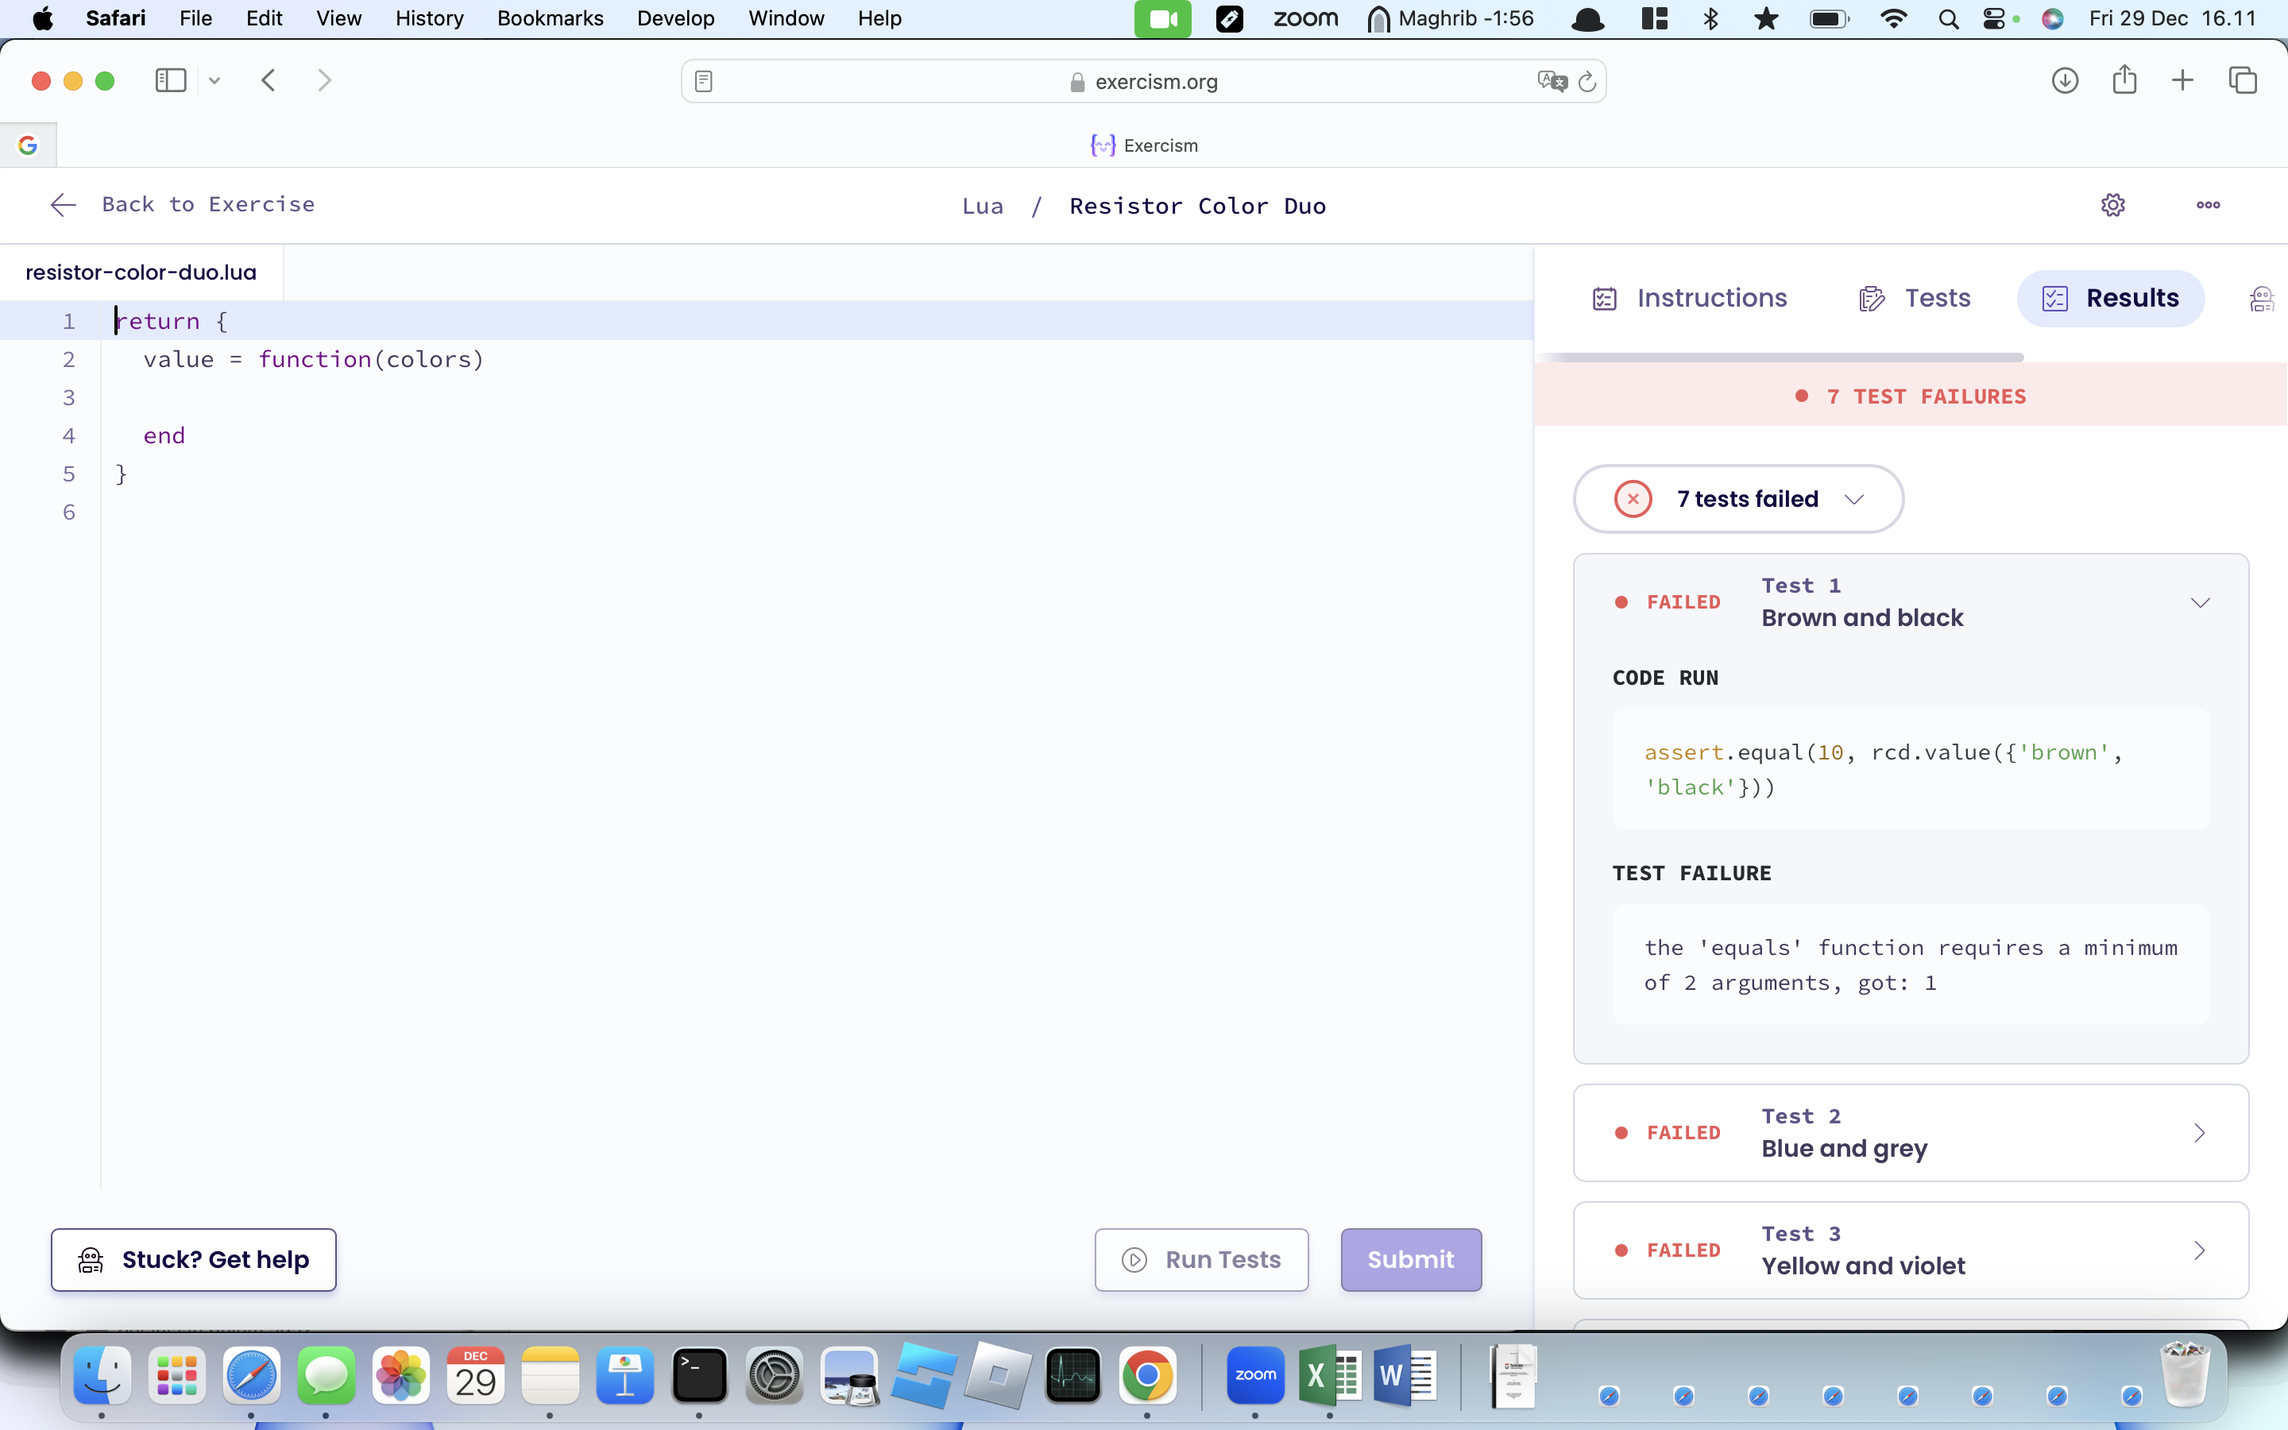The width and height of the screenshot is (2288, 1430).
Task: Click Safari's sidebar toggle icon
Action: click(171, 80)
